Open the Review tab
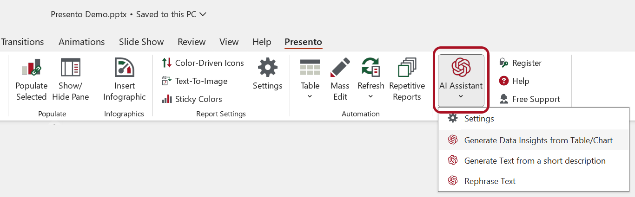Viewport: 635px width, 197px height. click(192, 42)
